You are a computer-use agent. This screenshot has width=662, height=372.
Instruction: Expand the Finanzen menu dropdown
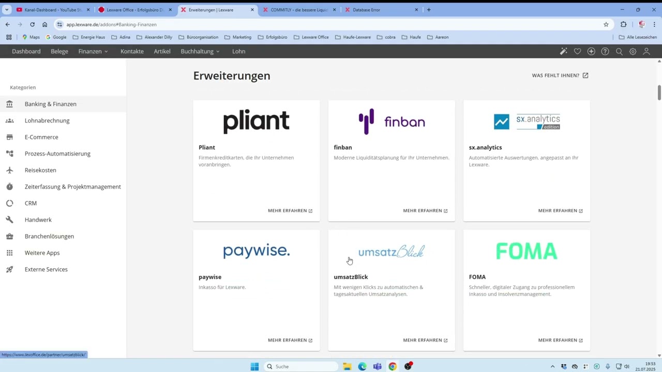point(93,51)
